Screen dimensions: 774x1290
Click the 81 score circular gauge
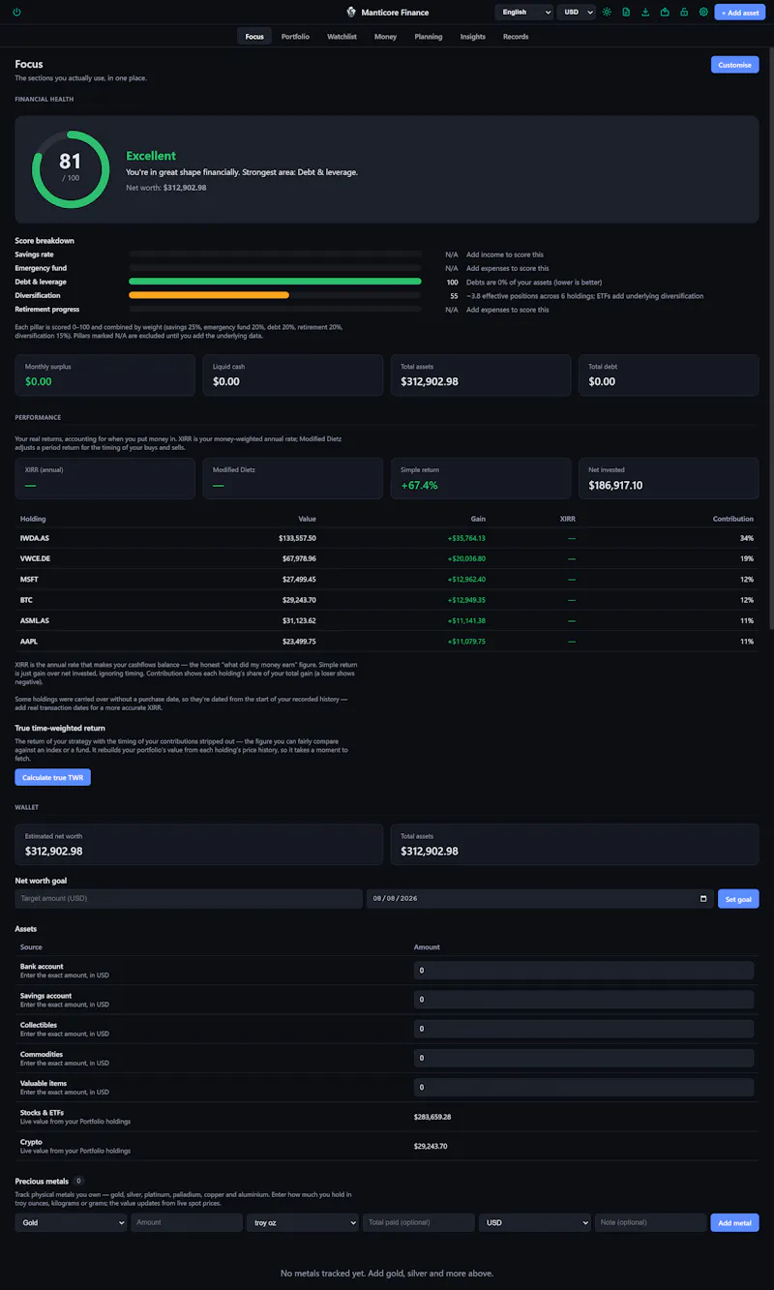coord(71,169)
